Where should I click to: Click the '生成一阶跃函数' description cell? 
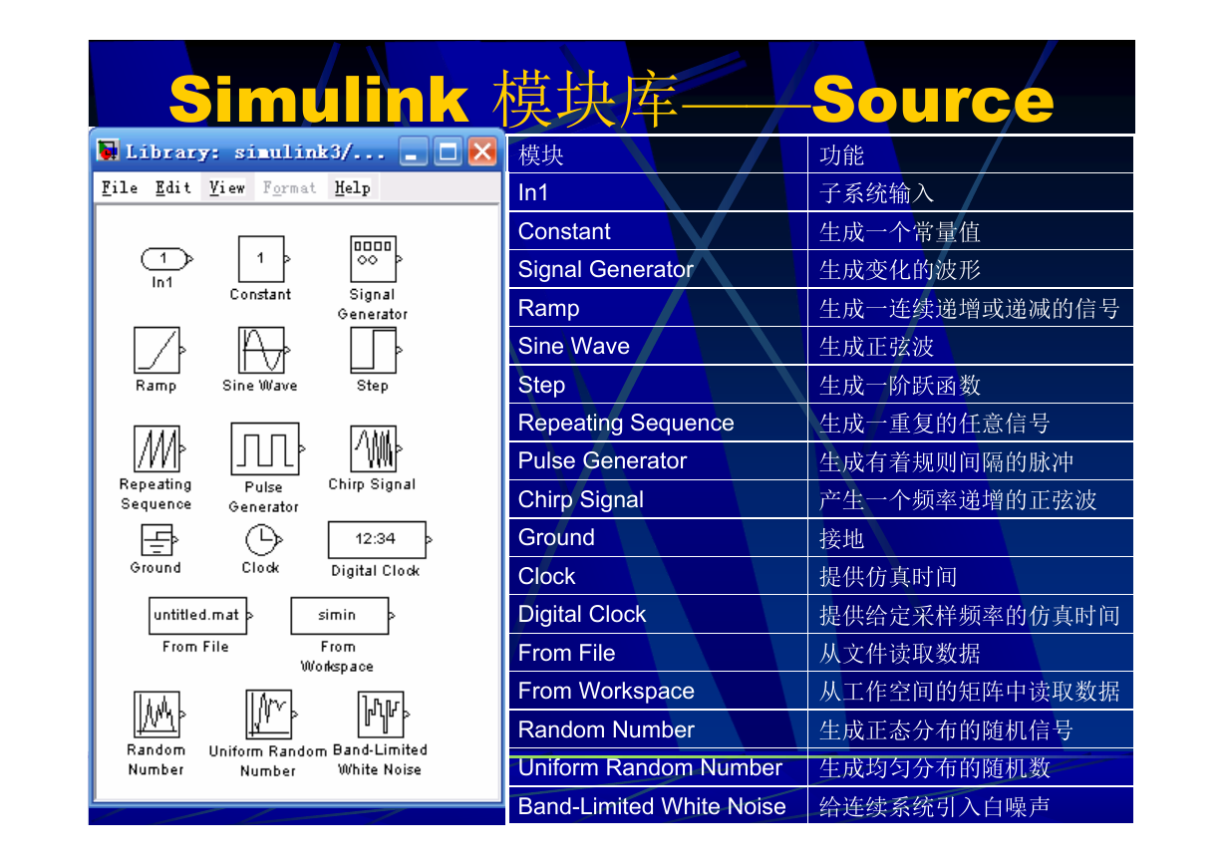(x=971, y=385)
